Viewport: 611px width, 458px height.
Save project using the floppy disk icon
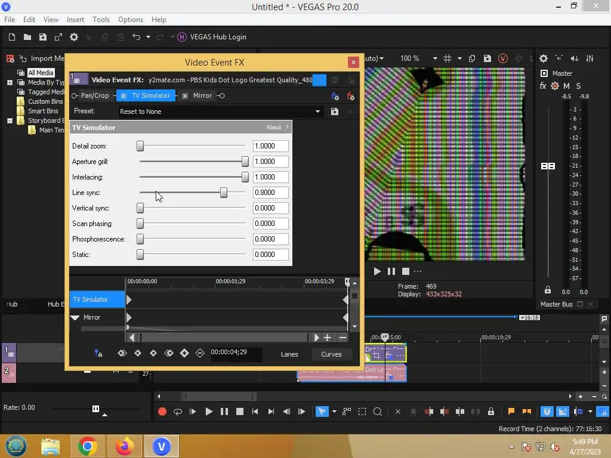tap(43, 37)
